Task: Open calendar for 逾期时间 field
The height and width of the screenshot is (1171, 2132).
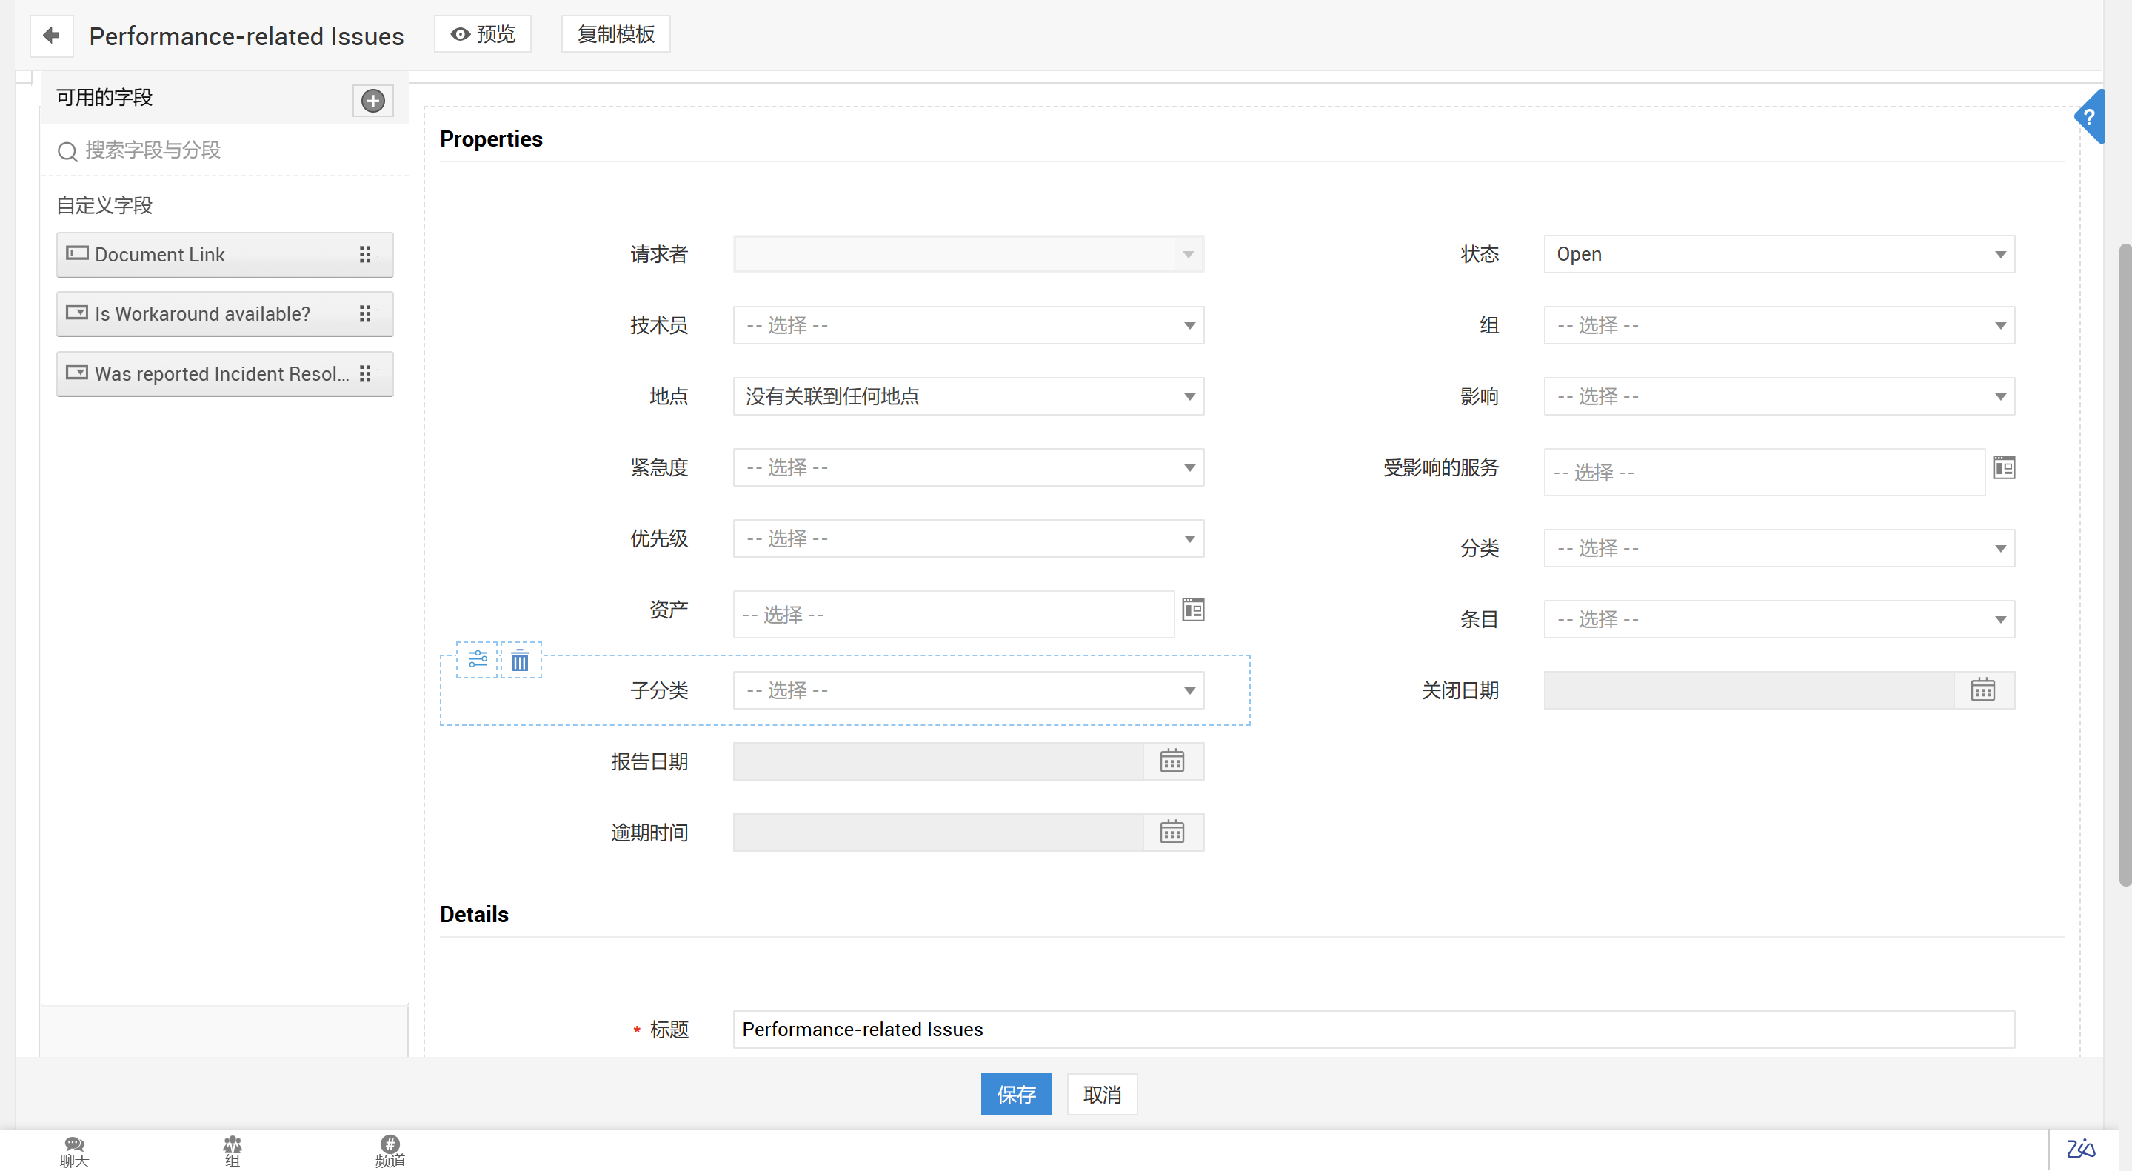Action: coord(1172,833)
